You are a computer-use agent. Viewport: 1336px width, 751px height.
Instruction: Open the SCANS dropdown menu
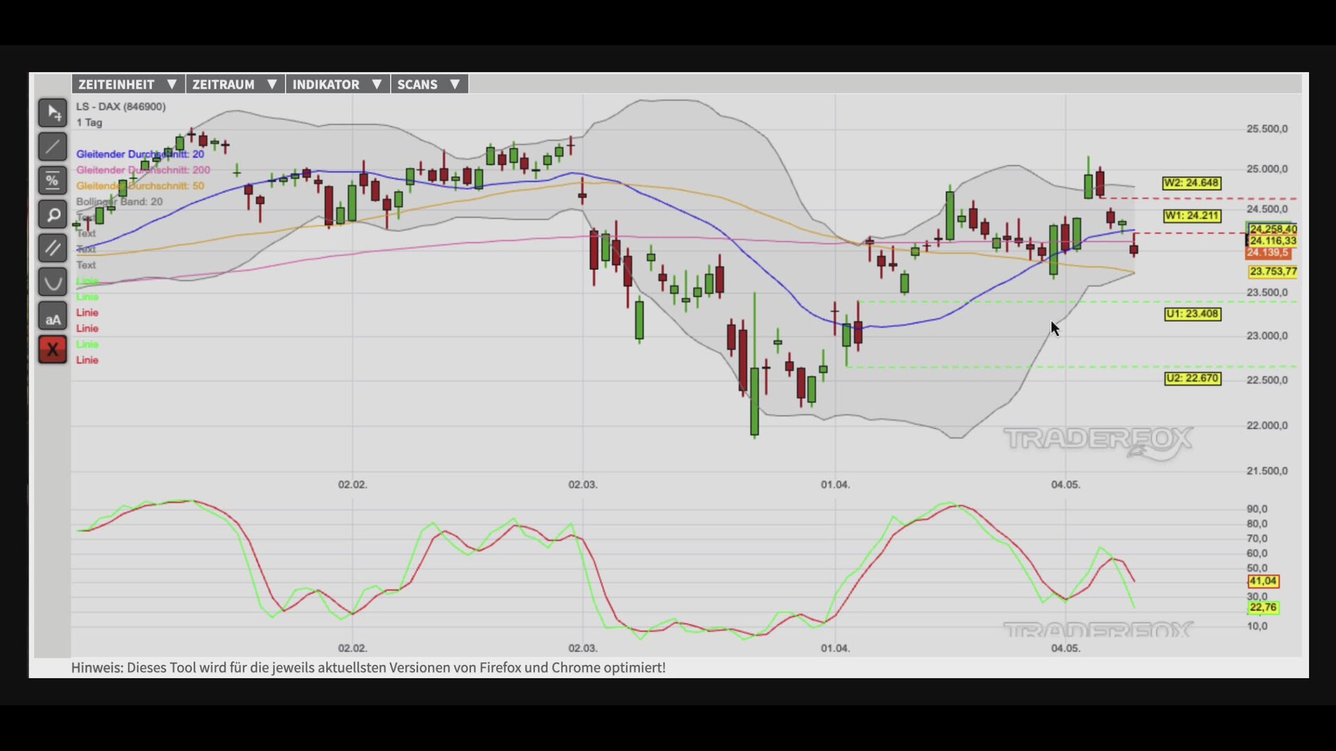tap(429, 84)
